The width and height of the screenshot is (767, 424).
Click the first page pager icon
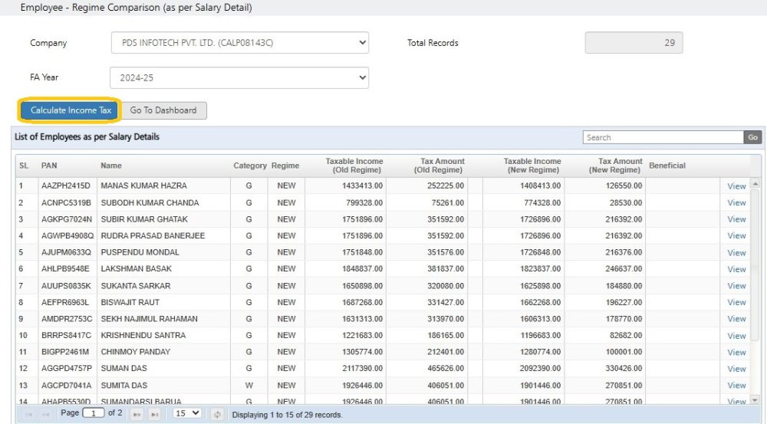tap(30, 414)
